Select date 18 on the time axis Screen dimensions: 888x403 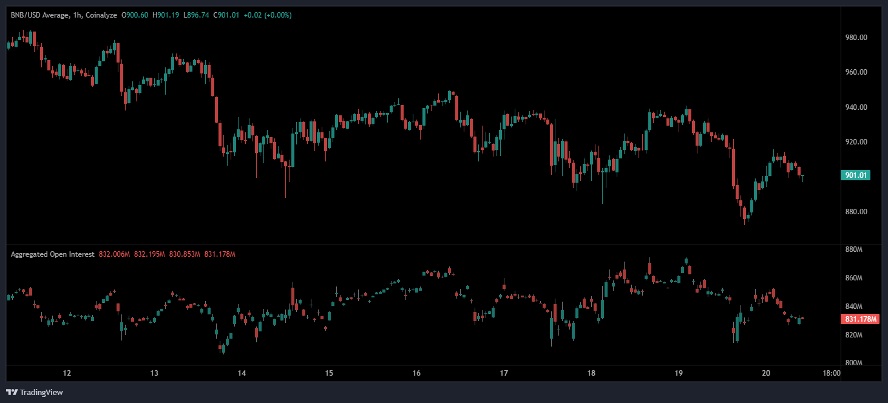pyautogui.click(x=591, y=373)
